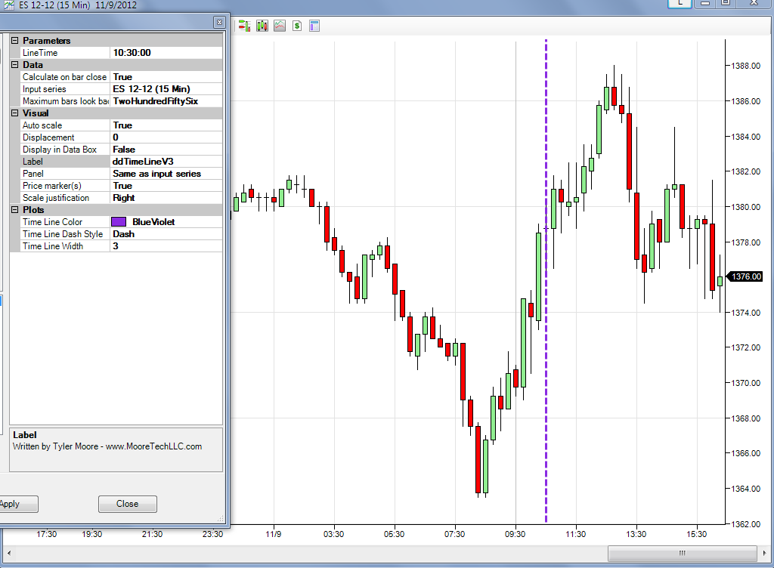Screen dimensions: 774x568
Task: Change Time Line Dash Style Dash value
Action: (166, 233)
